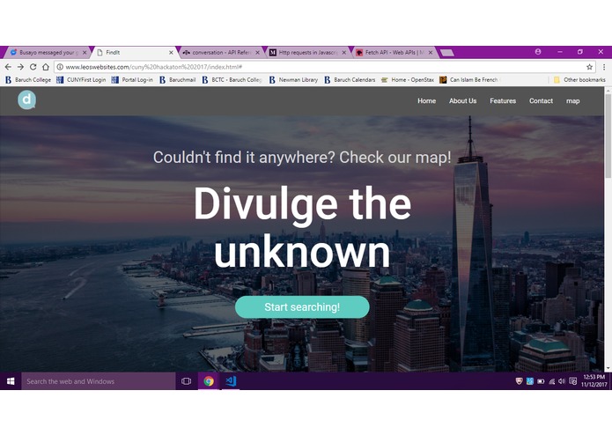Screen dimensions: 612x435
Task: Open the Portal Log-in bookmark
Action: (x=132, y=80)
